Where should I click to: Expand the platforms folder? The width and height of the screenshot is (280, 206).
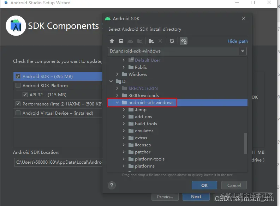[x=124, y=166]
